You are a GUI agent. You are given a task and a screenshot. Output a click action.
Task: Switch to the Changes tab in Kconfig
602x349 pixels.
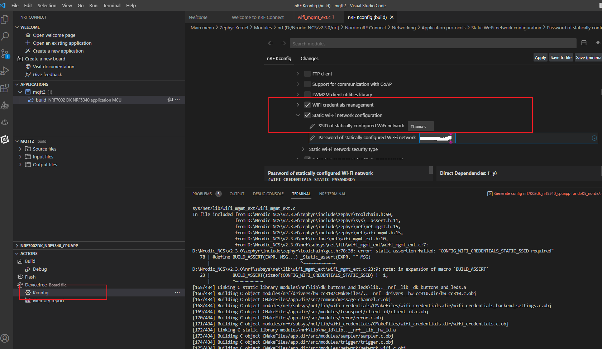[x=310, y=58]
